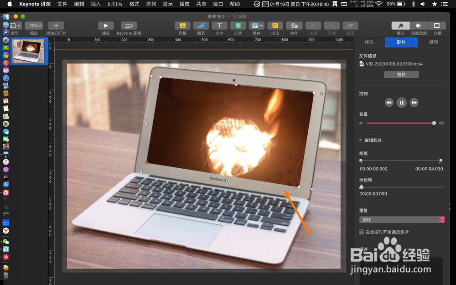Open the Help menu
Screen dimensions: 456x285
pyautogui.click(x=235, y=4)
